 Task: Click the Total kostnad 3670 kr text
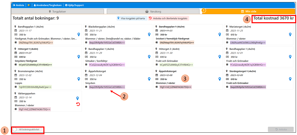click(273, 18)
